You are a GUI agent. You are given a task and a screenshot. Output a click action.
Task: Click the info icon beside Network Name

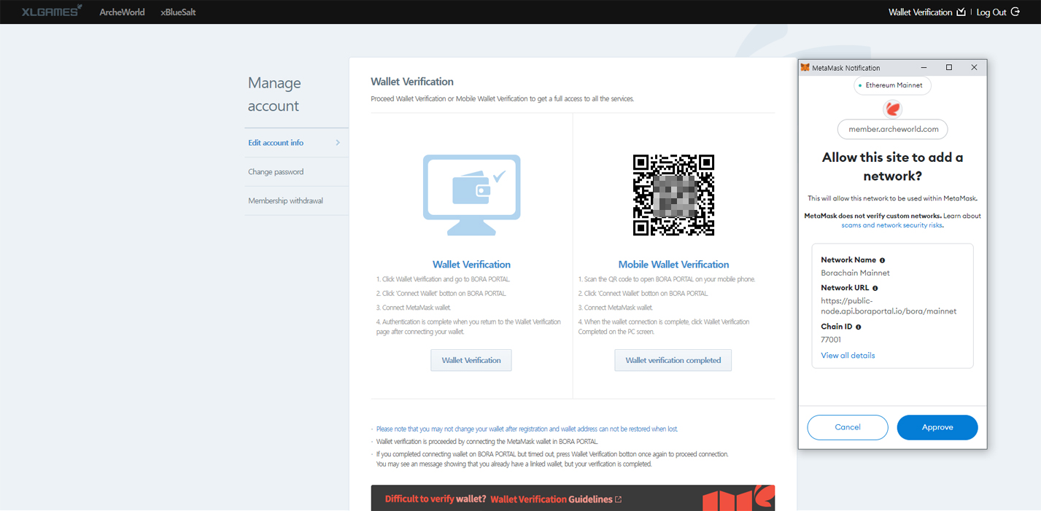[882, 260]
